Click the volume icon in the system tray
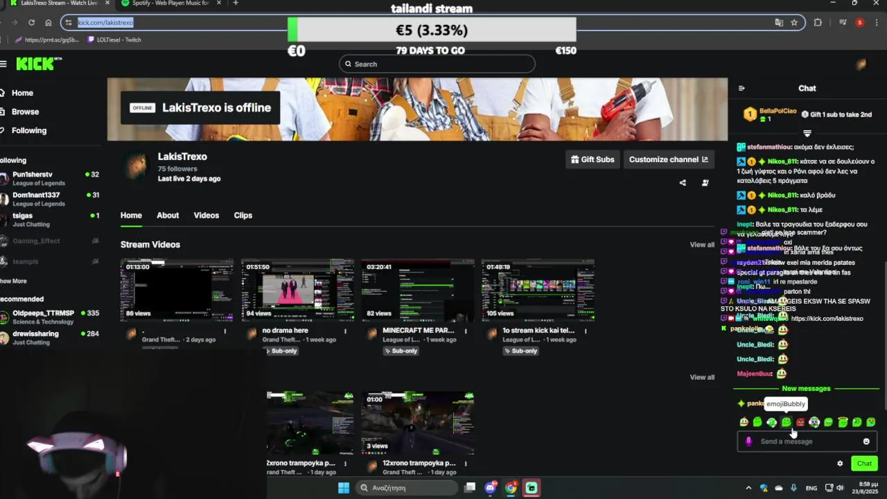 point(840,488)
